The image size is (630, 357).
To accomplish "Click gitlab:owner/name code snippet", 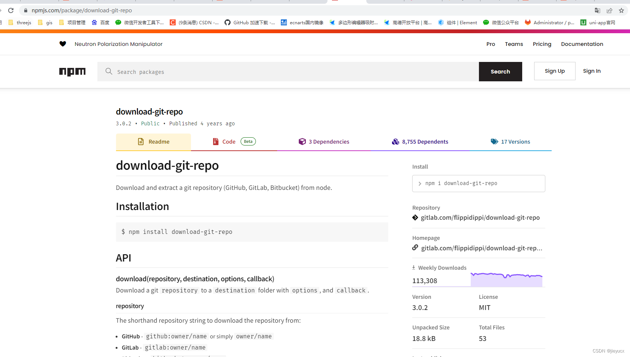I will tap(175, 348).
